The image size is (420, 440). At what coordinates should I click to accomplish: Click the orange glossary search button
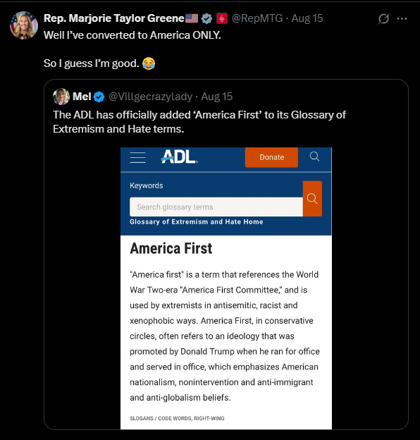[312, 199]
